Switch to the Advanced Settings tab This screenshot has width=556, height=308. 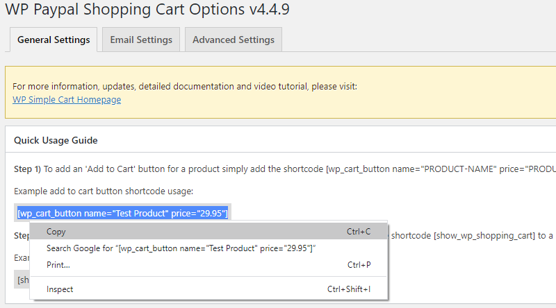point(234,40)
